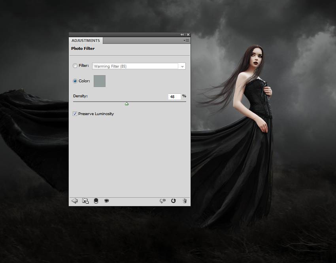
Task: Open the gray color swatch picker
Action: [x=99, y=81]
